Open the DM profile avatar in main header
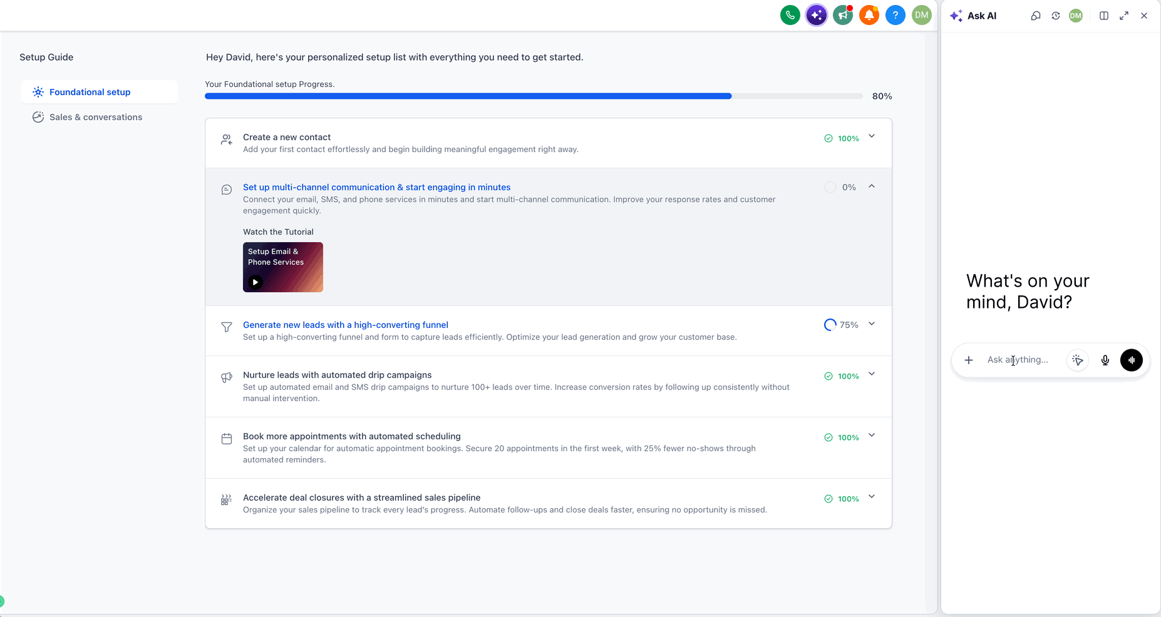Image resolution: width=1161 pixels, height=617 pixels. (x=922, y=15)
